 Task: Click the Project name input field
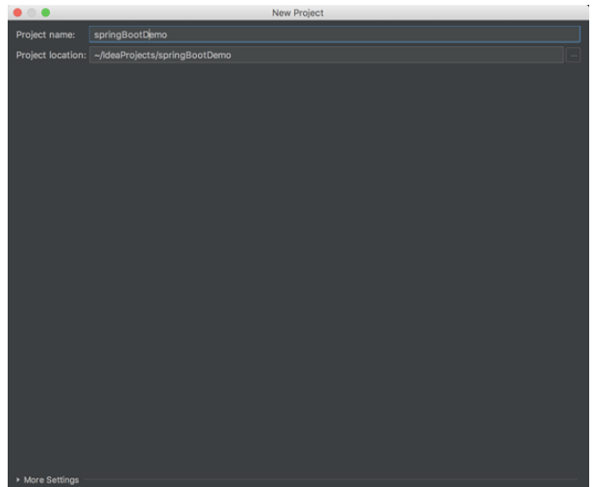tap(334, 35)
